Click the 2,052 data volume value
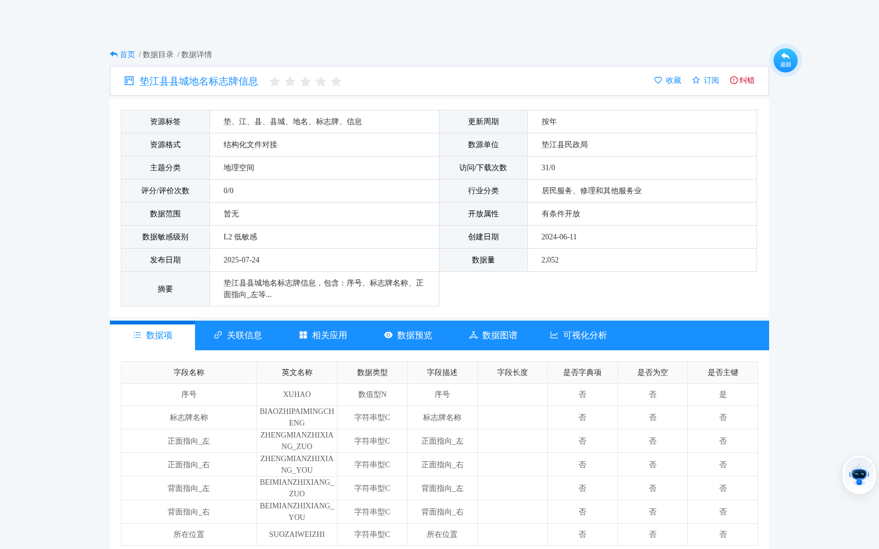This screenshot has height=549, width=879. click(550, 260)
